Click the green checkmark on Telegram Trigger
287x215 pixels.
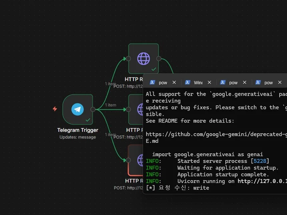88,120
